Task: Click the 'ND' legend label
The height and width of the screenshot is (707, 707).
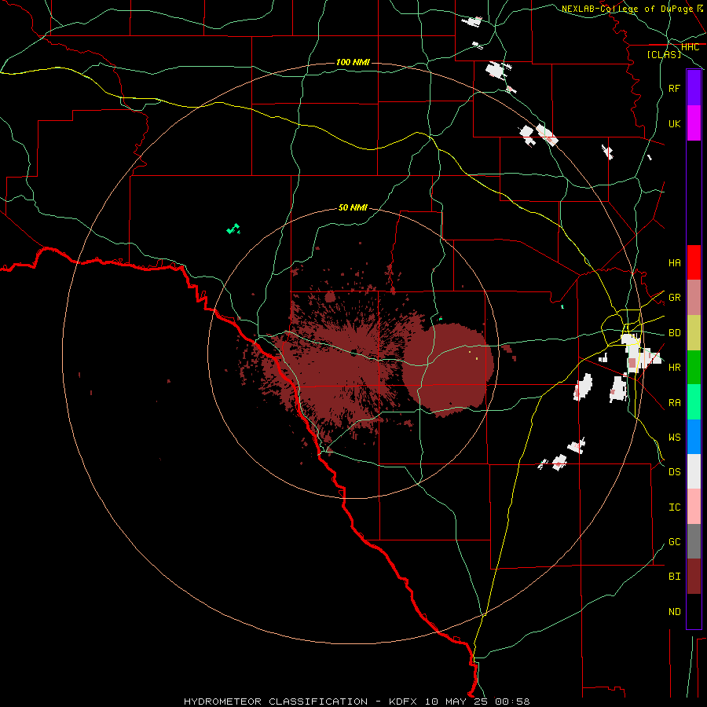Action: [x=674, y=611]
